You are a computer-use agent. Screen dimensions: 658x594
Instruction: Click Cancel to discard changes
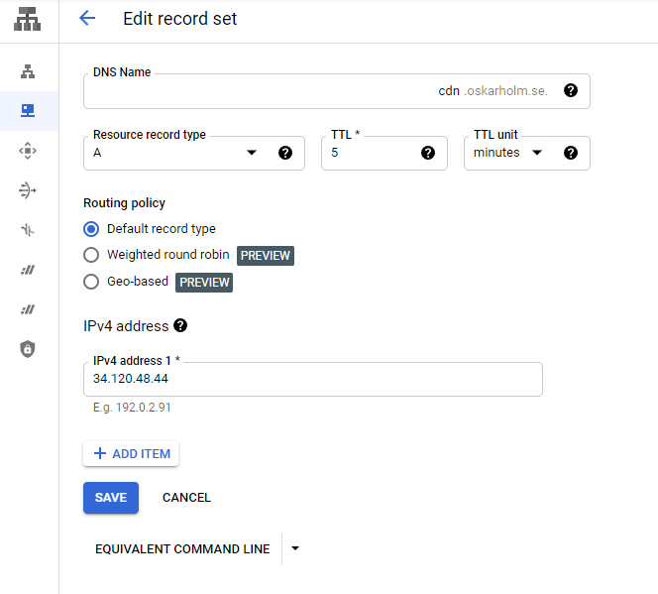pos(186,498)
